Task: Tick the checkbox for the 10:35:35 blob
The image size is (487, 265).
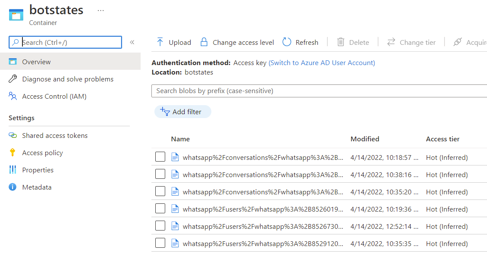Action: (160, 243)
